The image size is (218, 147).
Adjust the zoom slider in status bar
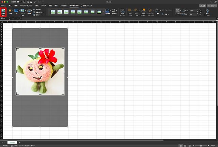pyautogui.click(x=200, y=146)
